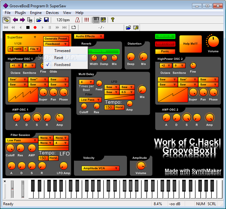Image resolution: width=226 pixels, height=209 pixels.
Task: Toggle the green Midi CC IN button
Action: [x=165, y=36]
